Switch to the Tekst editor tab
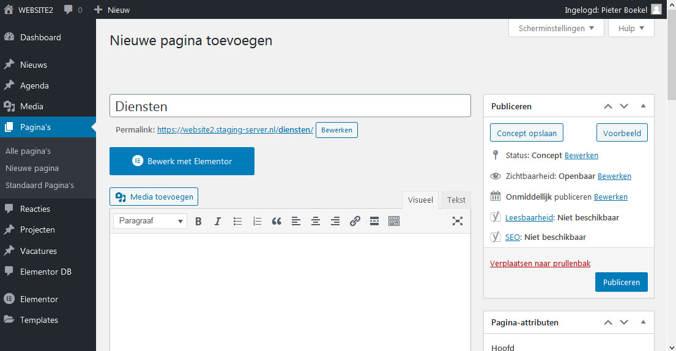The height and width of the screenshot is (351, 676). click(456, 200)
